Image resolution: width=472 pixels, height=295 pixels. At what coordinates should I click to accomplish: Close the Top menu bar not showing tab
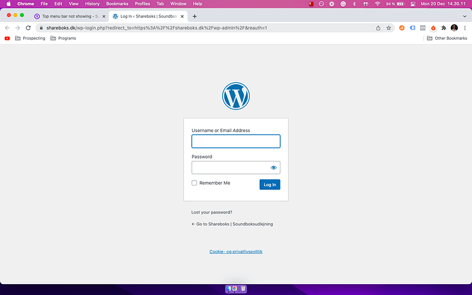(x=104, y=16)
